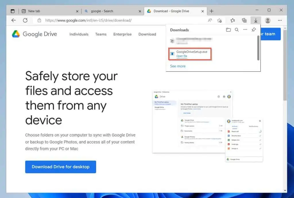294x198 pixels.
Task: Open the Teams menu item
Action: click(101, 34)
